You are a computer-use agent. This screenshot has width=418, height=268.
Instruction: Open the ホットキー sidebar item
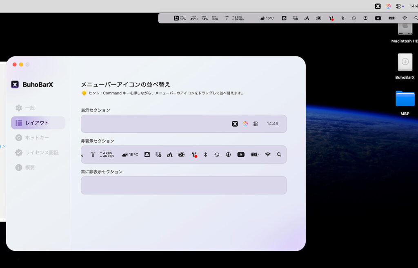pos(37,138)
